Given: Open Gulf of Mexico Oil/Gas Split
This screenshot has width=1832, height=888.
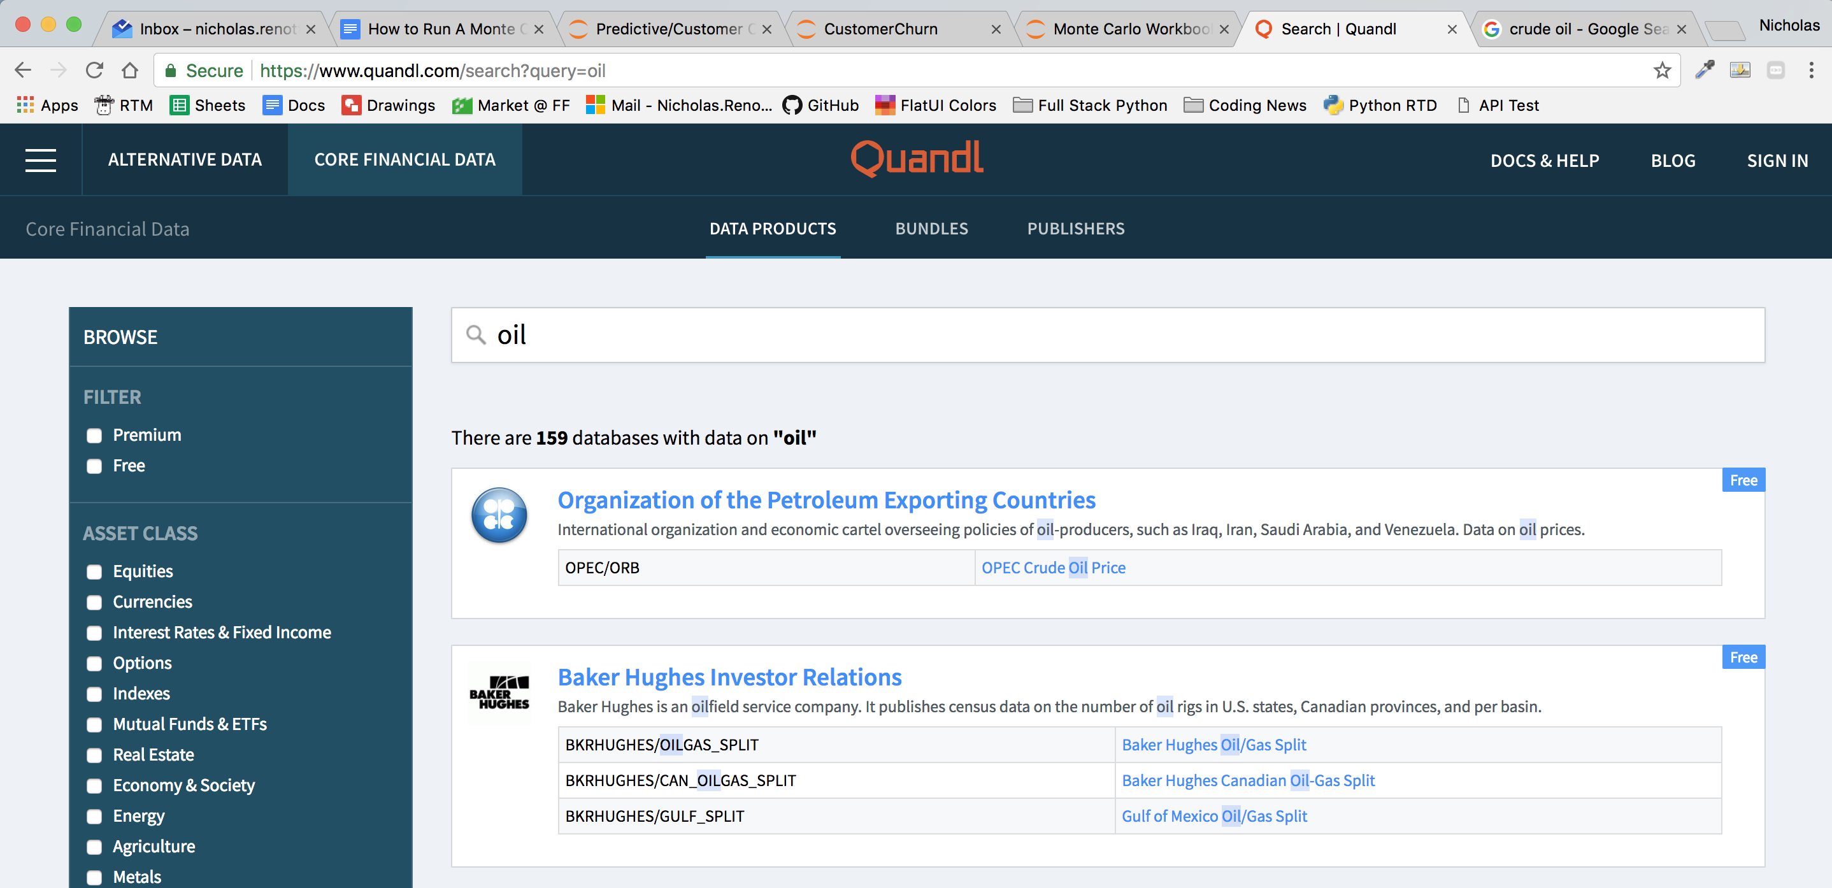Looking at the screenshot, I should coord(1214,816).
